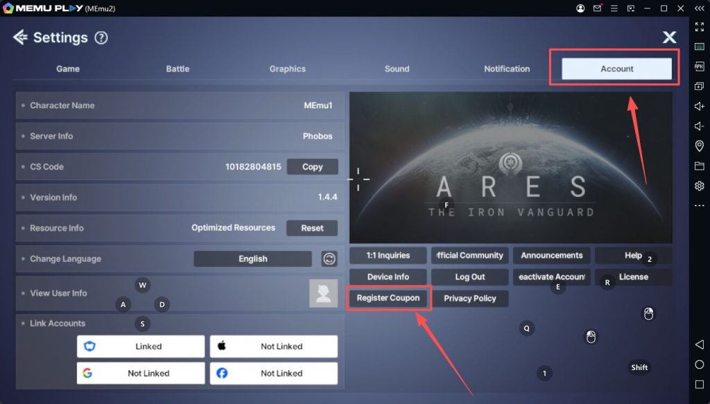Open the English language selector
Viewport: 710px width, 404px height.
tap(252, 258)
